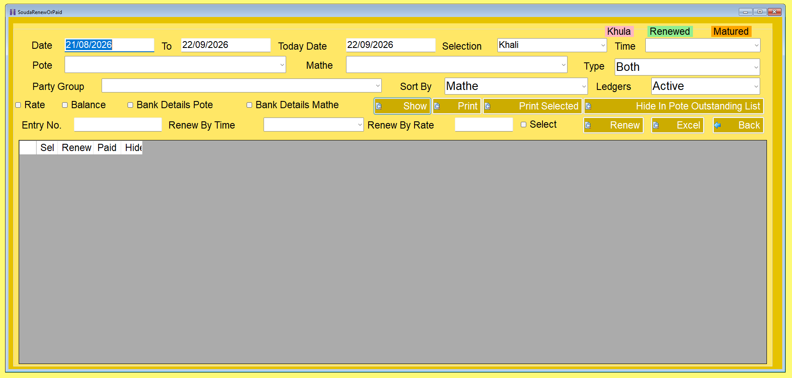Maximize the SoudaRenewOrPaid window
The width and height of the screenshot is (792, 378).
[760, 12]
